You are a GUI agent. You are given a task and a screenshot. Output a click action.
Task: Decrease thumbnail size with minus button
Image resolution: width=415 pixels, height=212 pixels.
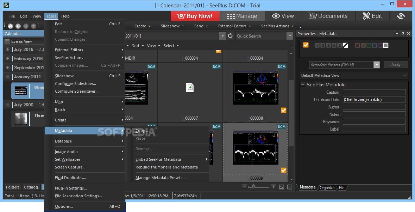click(x=244, y=187)
